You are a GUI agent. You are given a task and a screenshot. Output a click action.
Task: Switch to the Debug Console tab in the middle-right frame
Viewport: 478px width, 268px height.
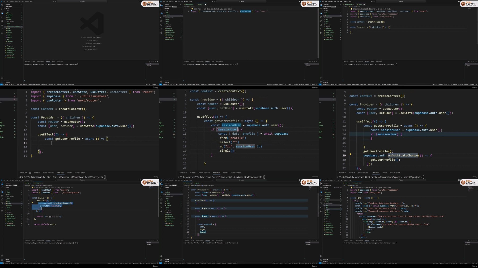364,173
